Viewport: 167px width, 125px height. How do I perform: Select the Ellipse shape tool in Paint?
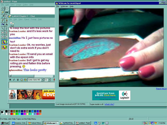(3, 37)
